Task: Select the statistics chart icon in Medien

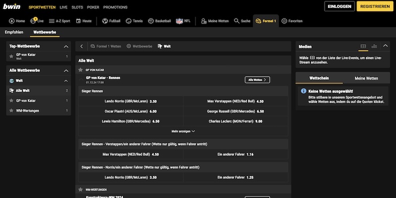Action: [374, 46]
